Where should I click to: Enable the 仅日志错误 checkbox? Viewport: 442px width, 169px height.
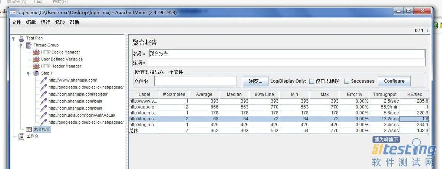(311, 82)
